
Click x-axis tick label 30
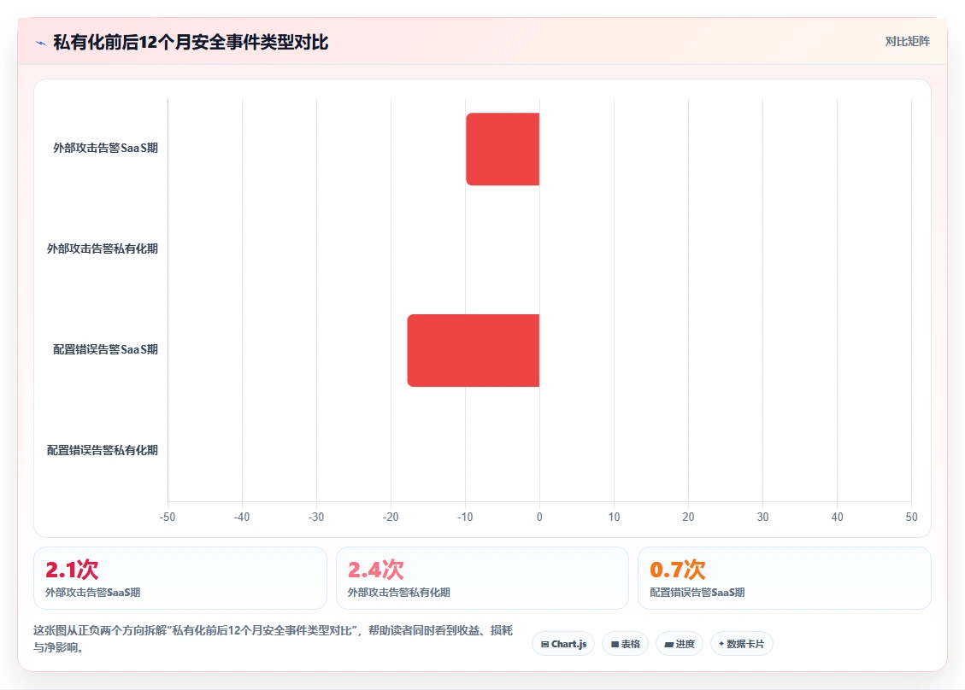click(762, 517)
